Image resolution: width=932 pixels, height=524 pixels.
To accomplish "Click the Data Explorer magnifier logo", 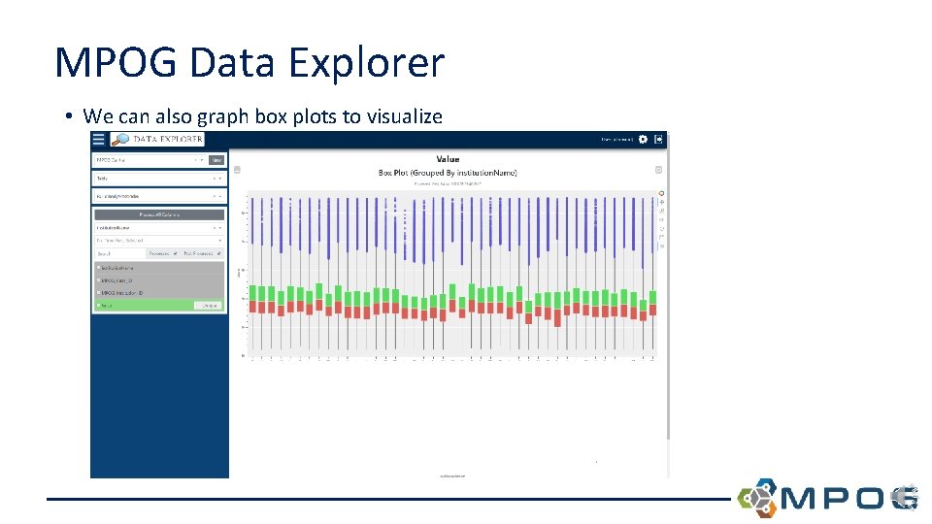I will [120, 140].
